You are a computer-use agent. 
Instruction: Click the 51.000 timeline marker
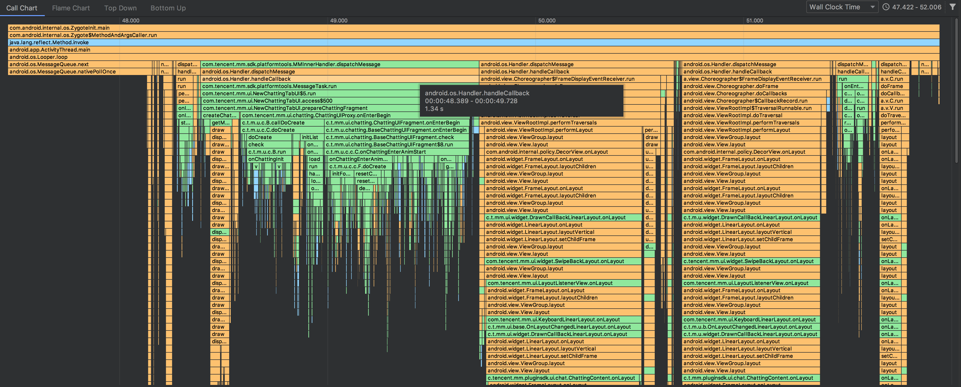[755, 21]
